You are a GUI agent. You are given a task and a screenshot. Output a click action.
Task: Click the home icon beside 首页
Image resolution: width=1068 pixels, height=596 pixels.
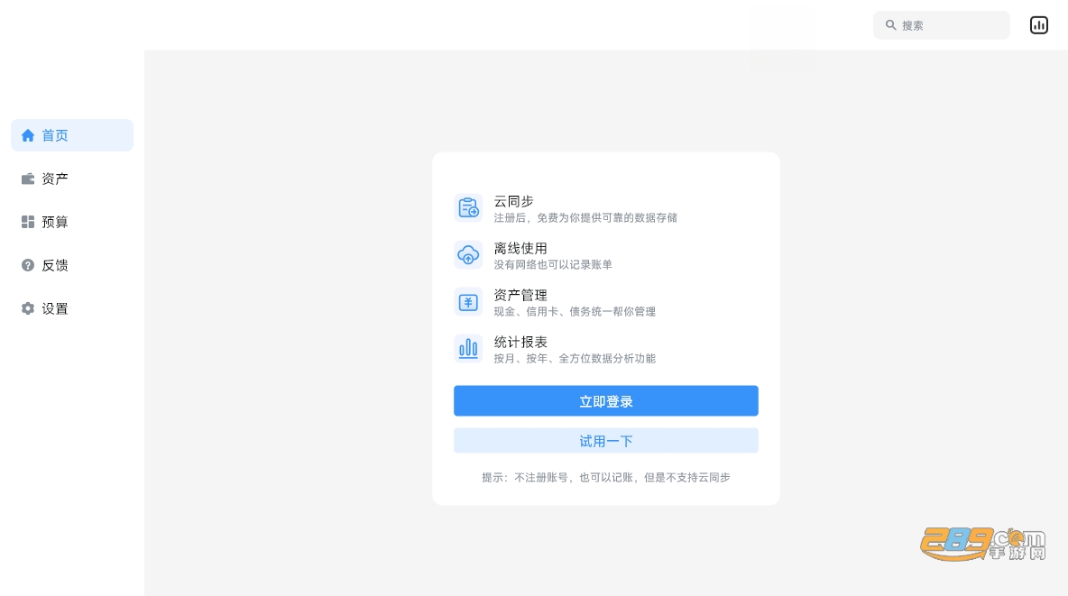tap(28, 135)
